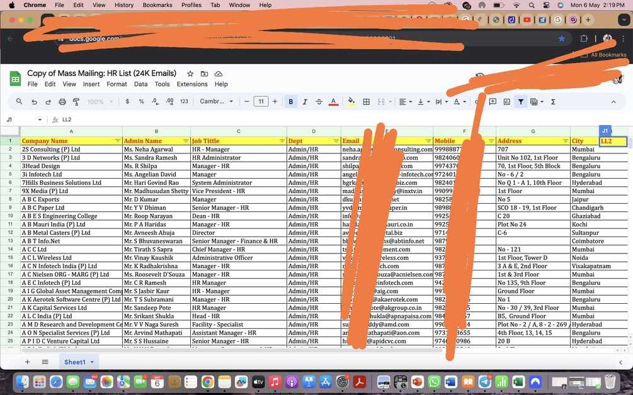
Task: Open Chrome from the Dock
Action: coord(207,382)
